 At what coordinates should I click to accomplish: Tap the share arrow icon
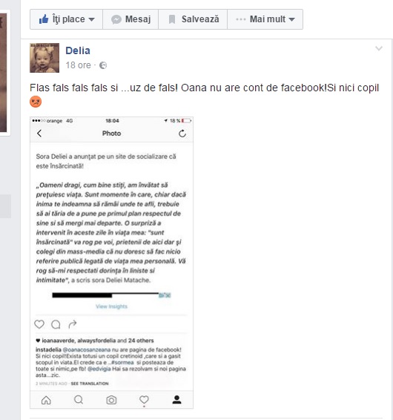click(73, 324)
